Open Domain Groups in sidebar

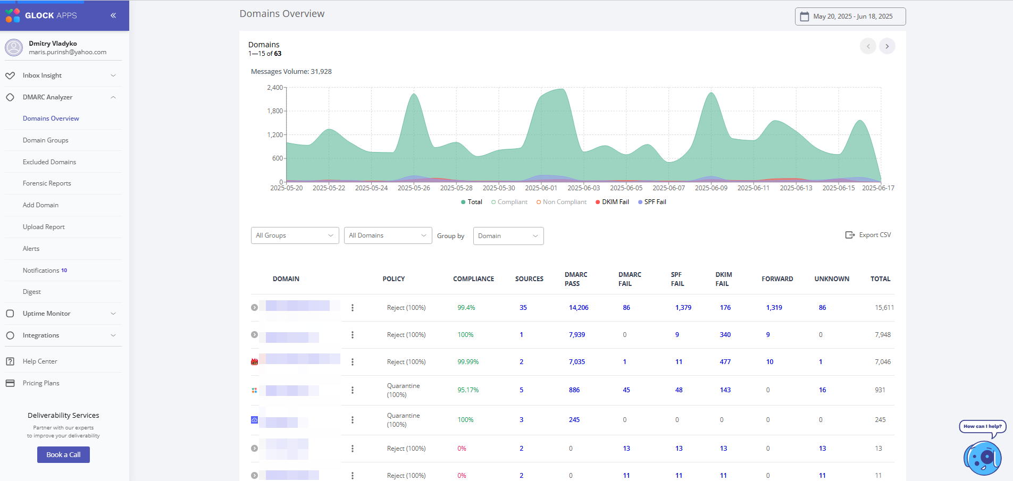46,140
